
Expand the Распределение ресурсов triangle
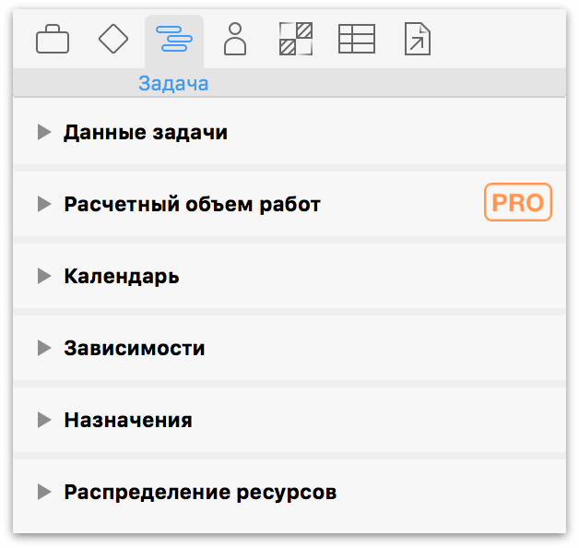(44, 492)
